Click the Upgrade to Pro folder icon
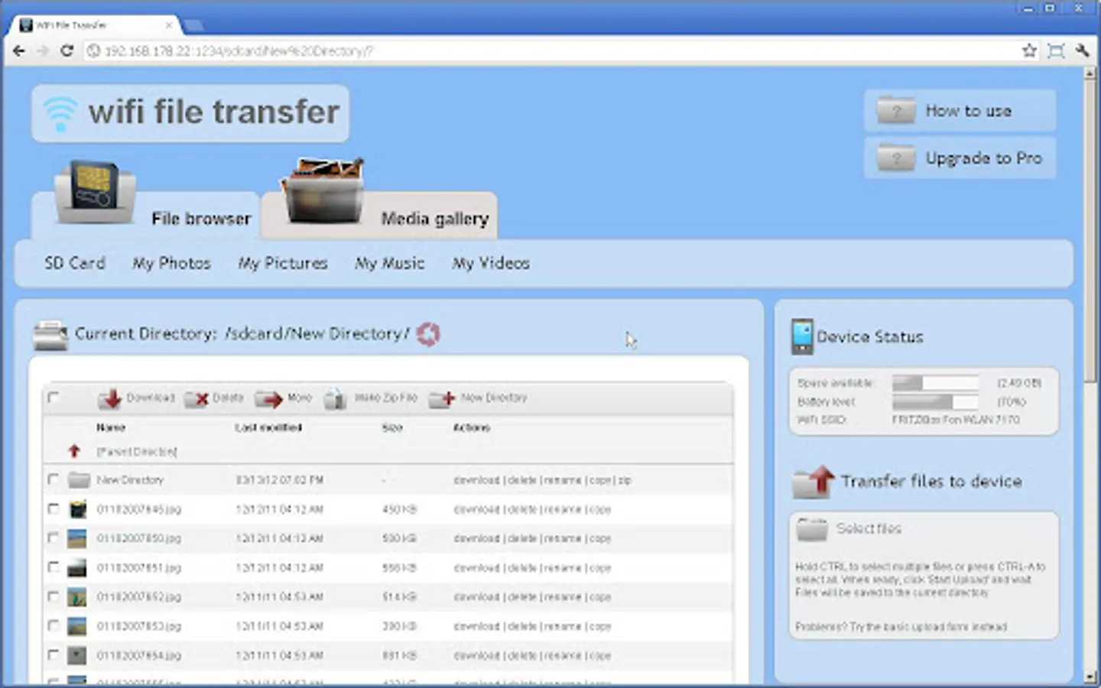The image size is (1101, 688). pyautogui.click(x=896, y=158)
